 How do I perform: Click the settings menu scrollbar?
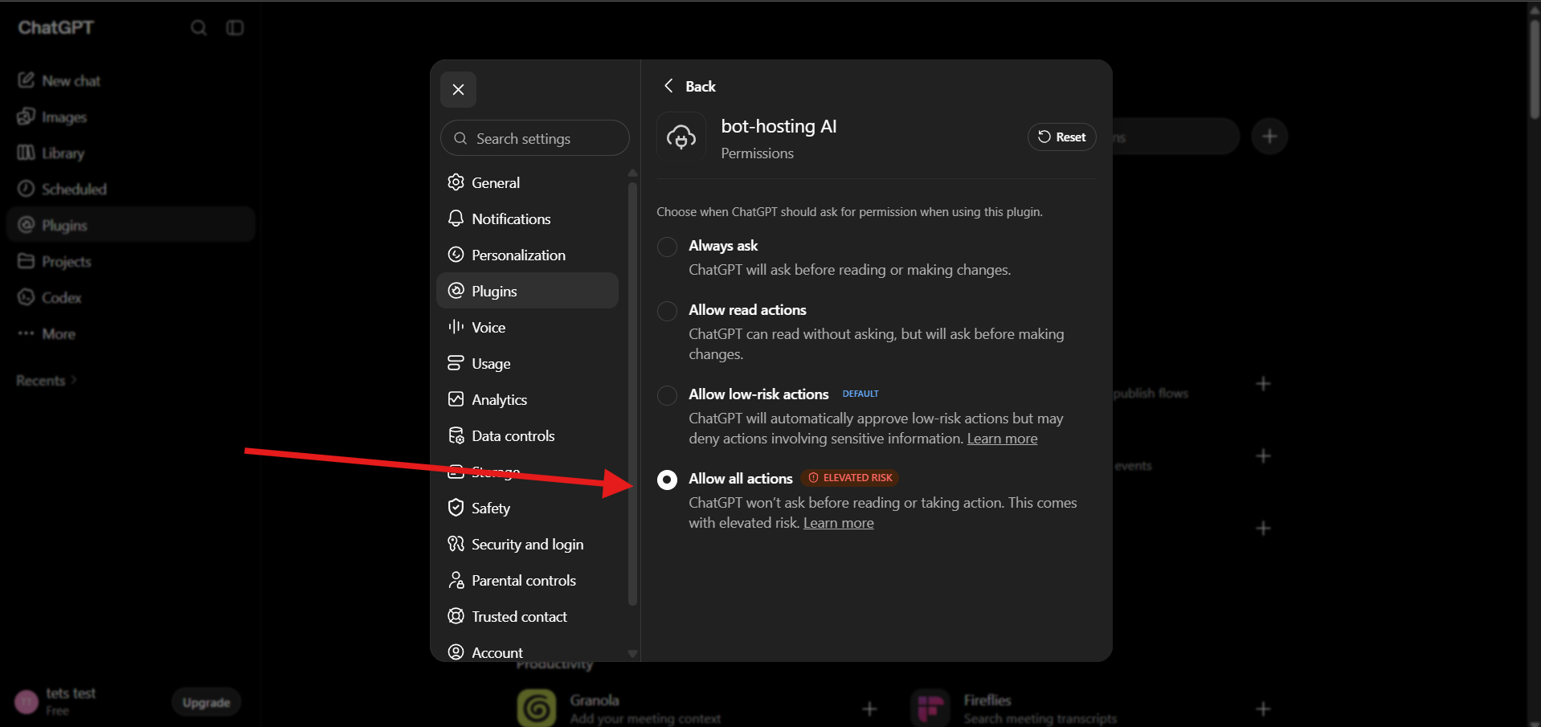click(632, 394)
